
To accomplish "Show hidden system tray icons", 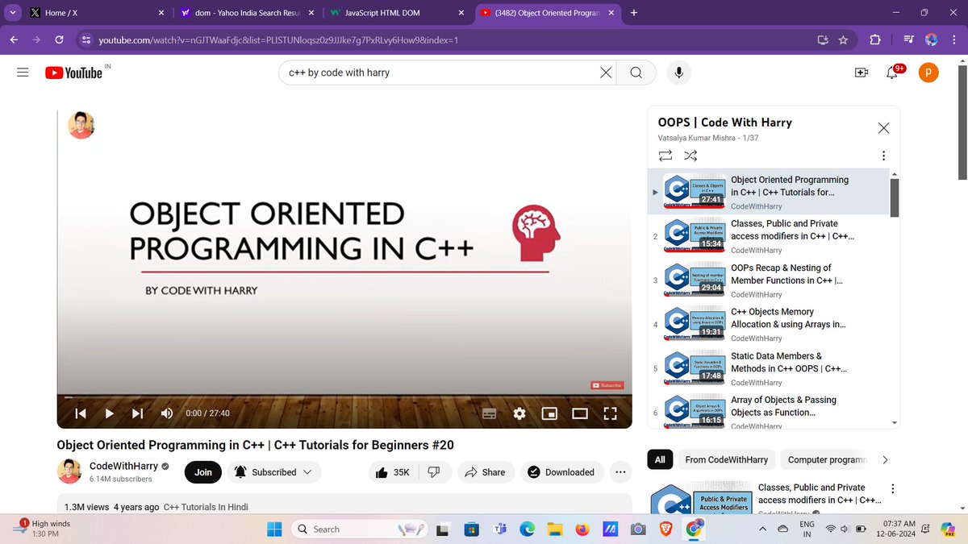I will 763,529.
